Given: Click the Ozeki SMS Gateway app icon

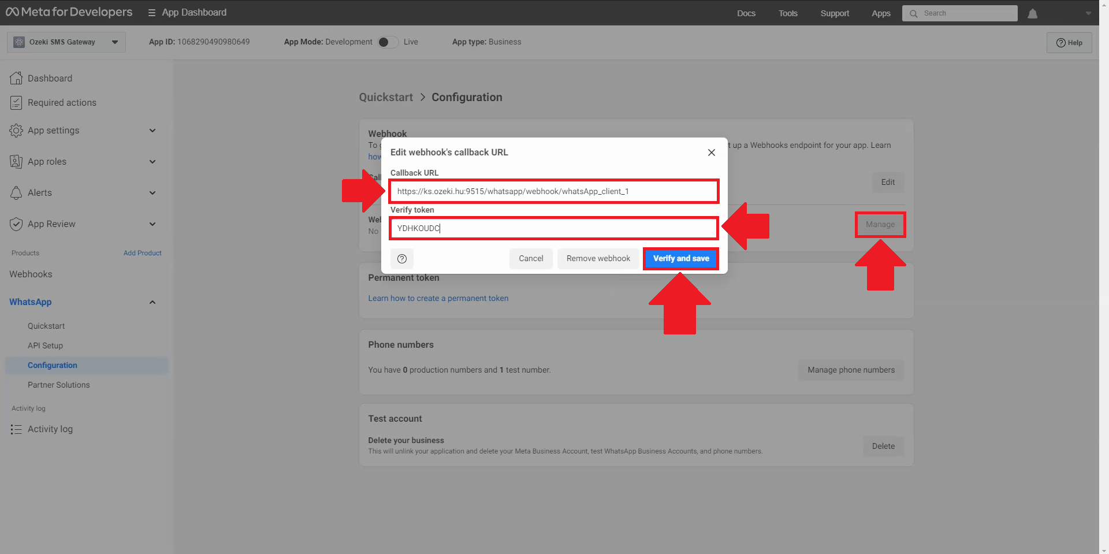Looking at the screenshot, I should tap(19, 42).
